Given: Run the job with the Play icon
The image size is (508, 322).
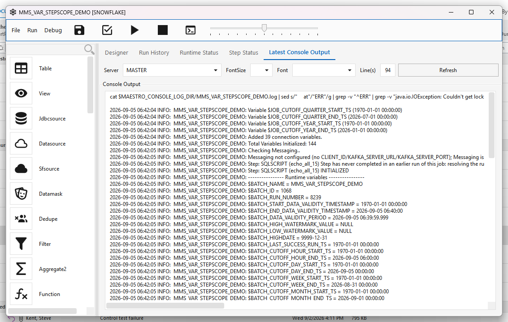Looking at the screenshot, I should point(135,30).
